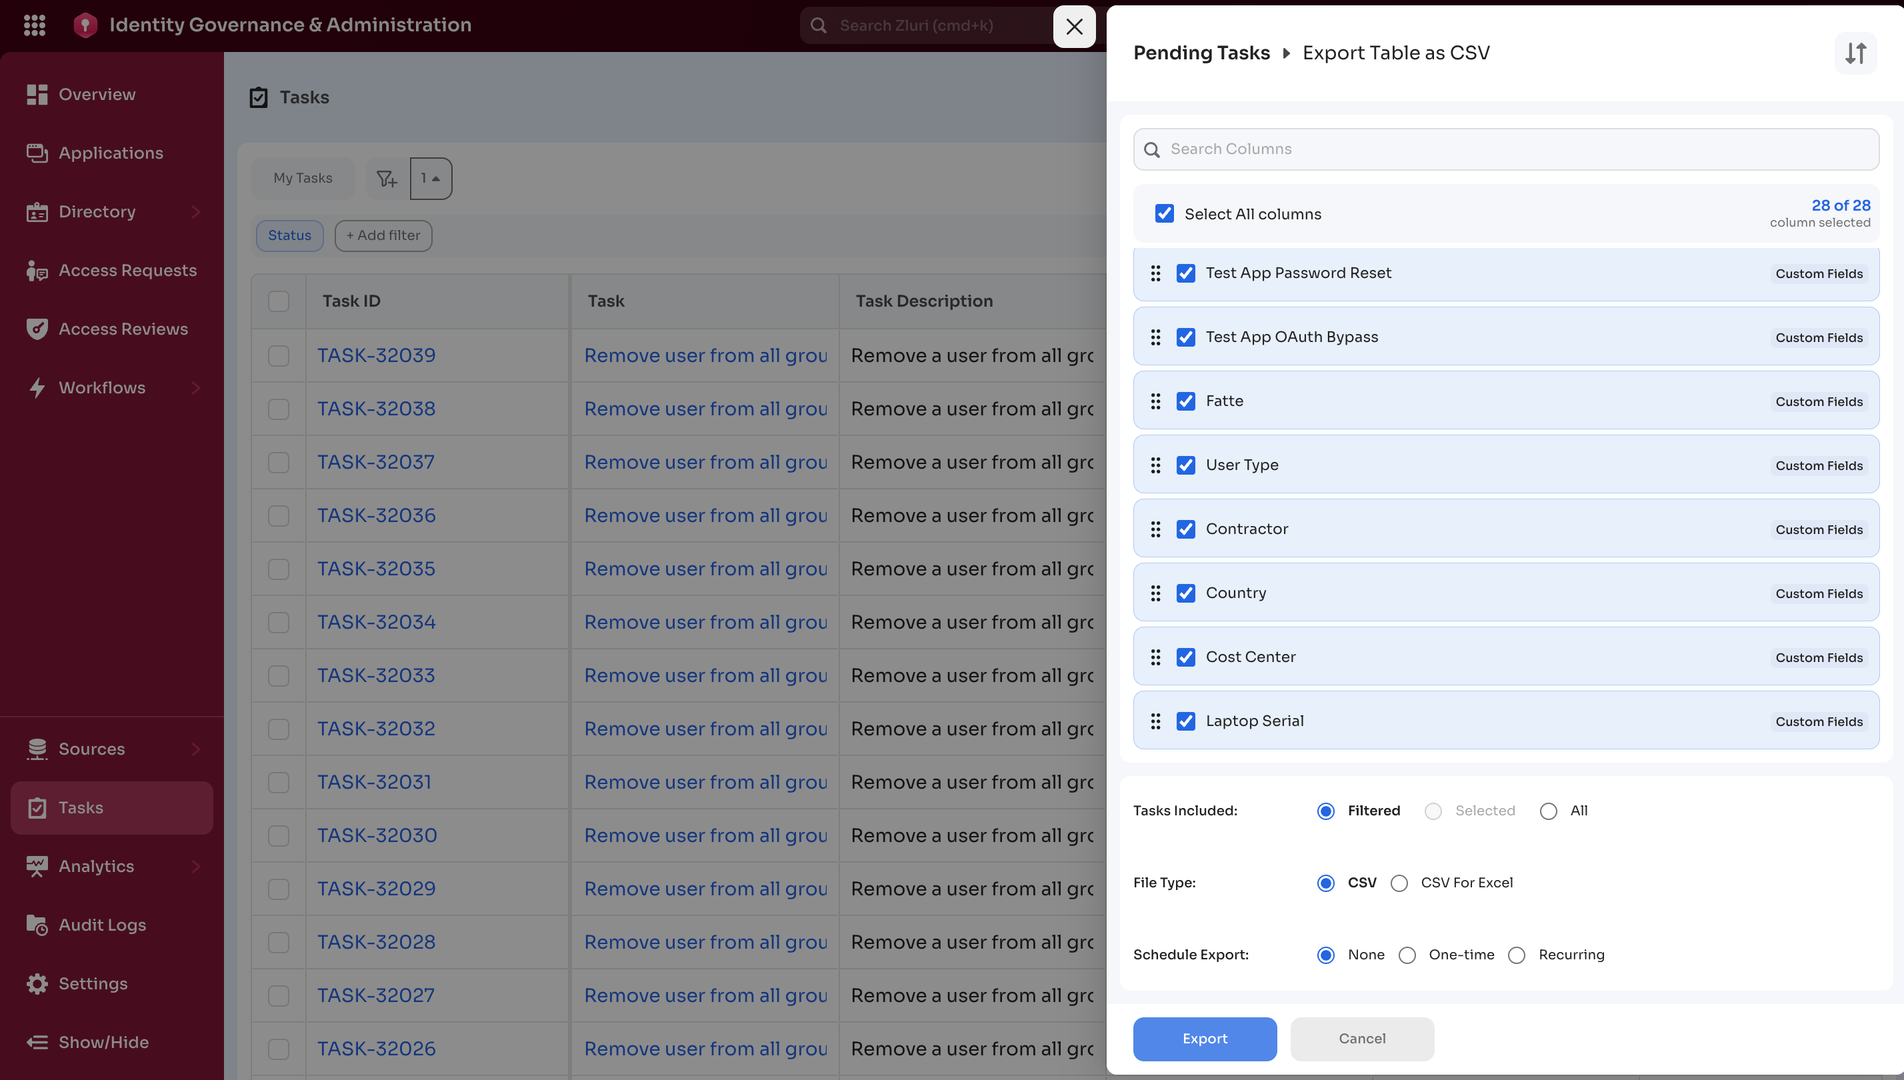Open Audit Logs from the sidebar
The height and width of the screenshot is (1080, 1904).
101,925
